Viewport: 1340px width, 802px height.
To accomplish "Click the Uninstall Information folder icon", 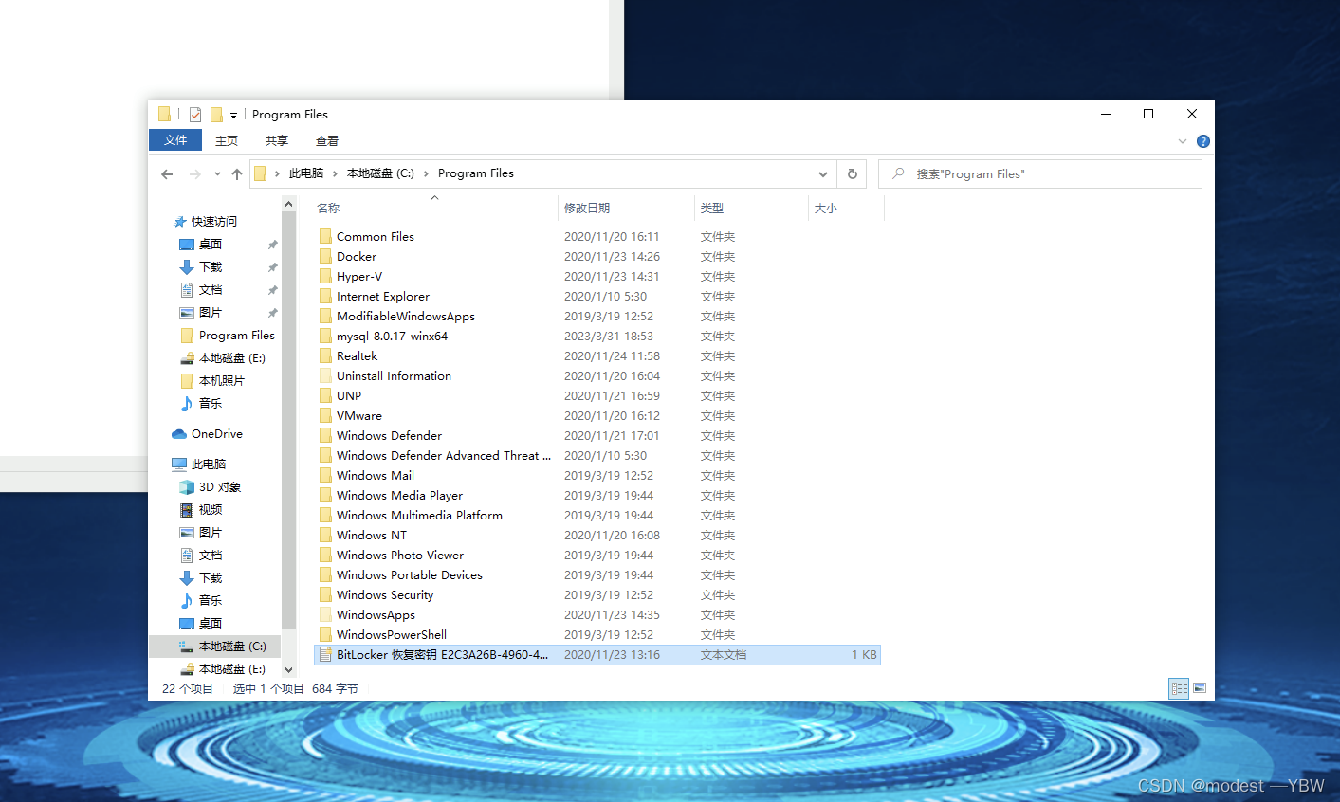I will pyautogui.click(x=325, y=375).
